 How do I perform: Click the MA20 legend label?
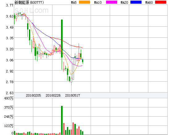(x=124, y=2)
